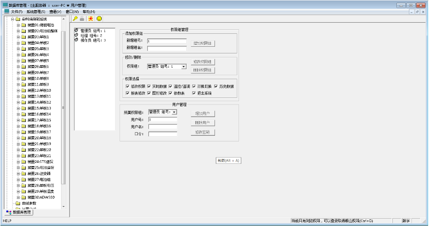The image size is (429, 227).
Task: Click the 管理员 组号: 1 list icon
Action: [76, 31]
